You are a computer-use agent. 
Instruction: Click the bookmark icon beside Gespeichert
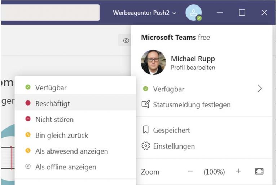click(146, 130)
